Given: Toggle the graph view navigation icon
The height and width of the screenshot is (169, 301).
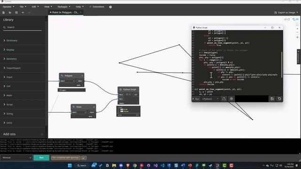Looking at the screenshot, I should tap(295, 19).
